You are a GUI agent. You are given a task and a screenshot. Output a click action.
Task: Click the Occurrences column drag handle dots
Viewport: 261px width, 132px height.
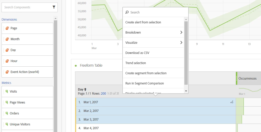pyautogui.click(x=236, y=78)
